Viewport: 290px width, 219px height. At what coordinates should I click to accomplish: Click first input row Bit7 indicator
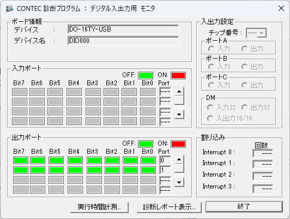[x=20, y=92]
